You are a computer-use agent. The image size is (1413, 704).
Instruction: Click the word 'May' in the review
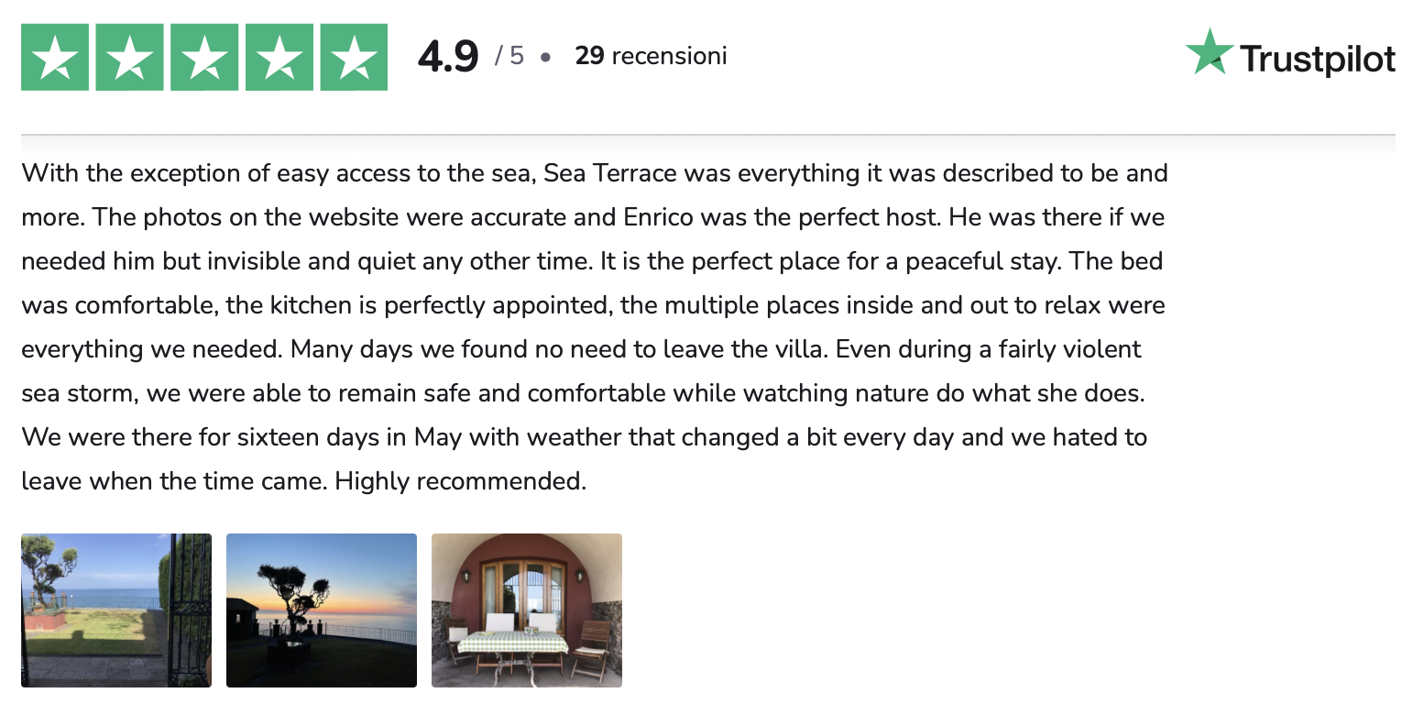point(438,437)
